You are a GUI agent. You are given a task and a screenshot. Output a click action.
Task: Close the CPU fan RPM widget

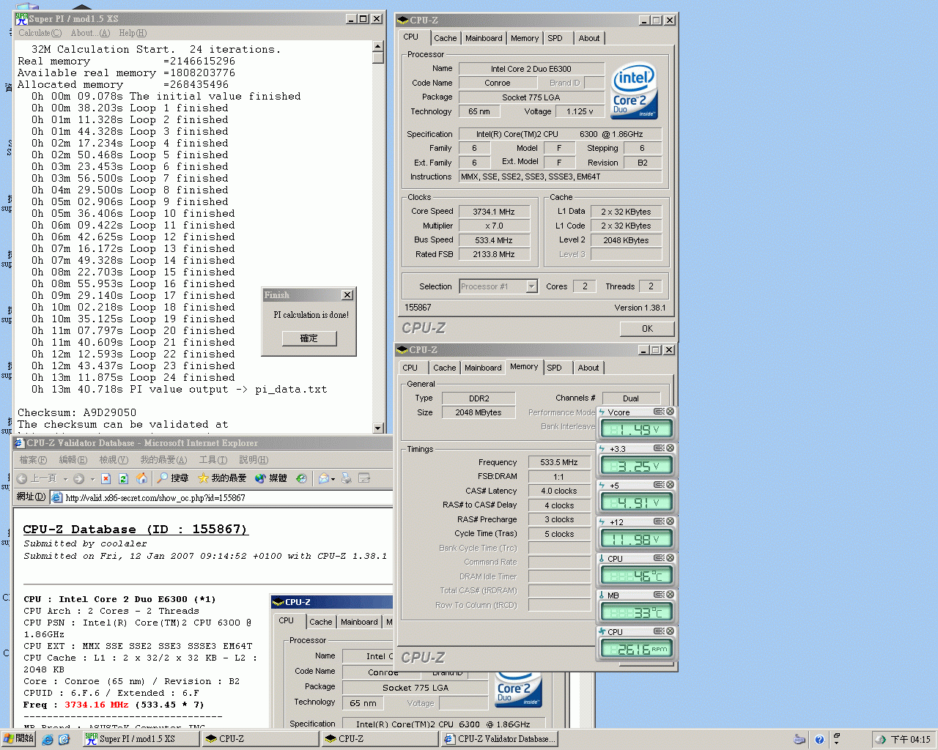click(x=670, y=631)
